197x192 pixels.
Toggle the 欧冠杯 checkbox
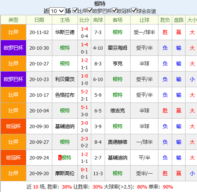[115, 10]
